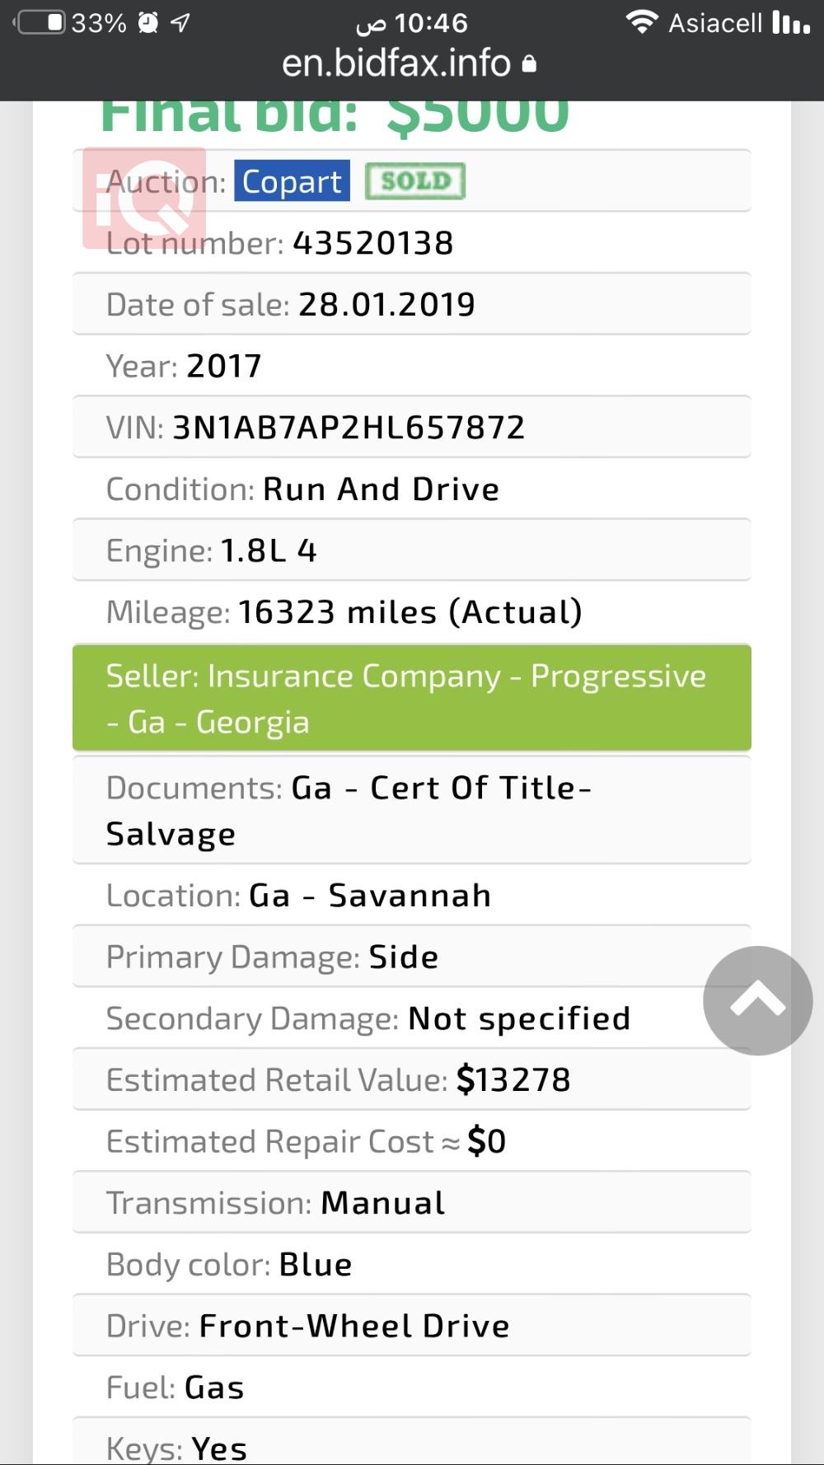The image size is (824, 1465).
Task: Tap the Final bid heading
Action: (334, 115)
